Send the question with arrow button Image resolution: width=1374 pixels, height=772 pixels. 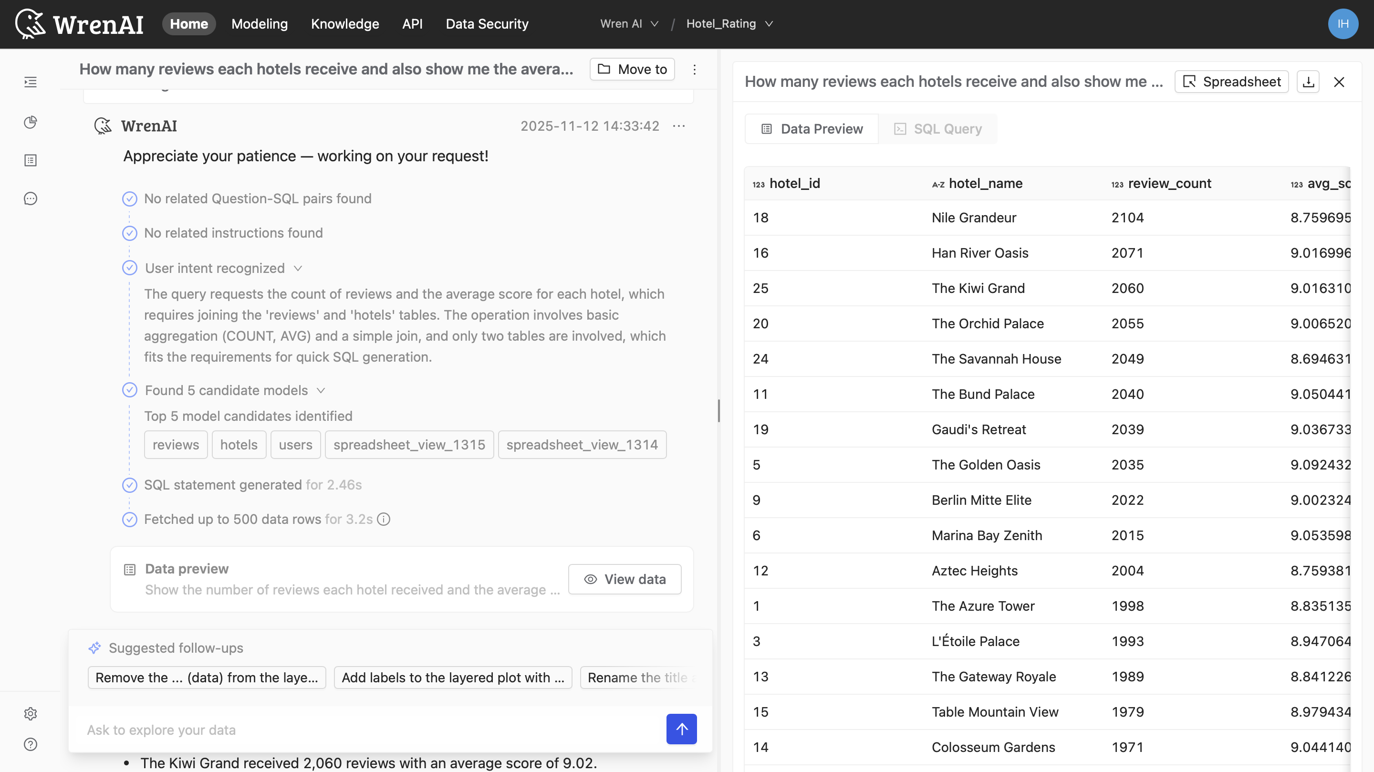tap(681, 729)
